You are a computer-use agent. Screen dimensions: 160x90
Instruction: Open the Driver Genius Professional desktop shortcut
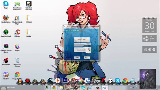pyautogui.click(x=17, y=6)
